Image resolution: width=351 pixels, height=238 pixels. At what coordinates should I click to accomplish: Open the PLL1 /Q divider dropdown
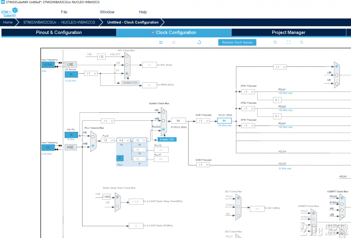pyautogui.click(x=139, y=150)
